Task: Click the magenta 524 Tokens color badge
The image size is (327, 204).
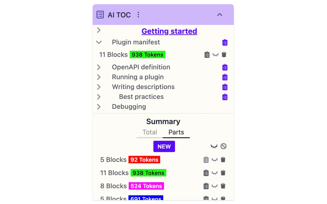Action: pos(146,186)
